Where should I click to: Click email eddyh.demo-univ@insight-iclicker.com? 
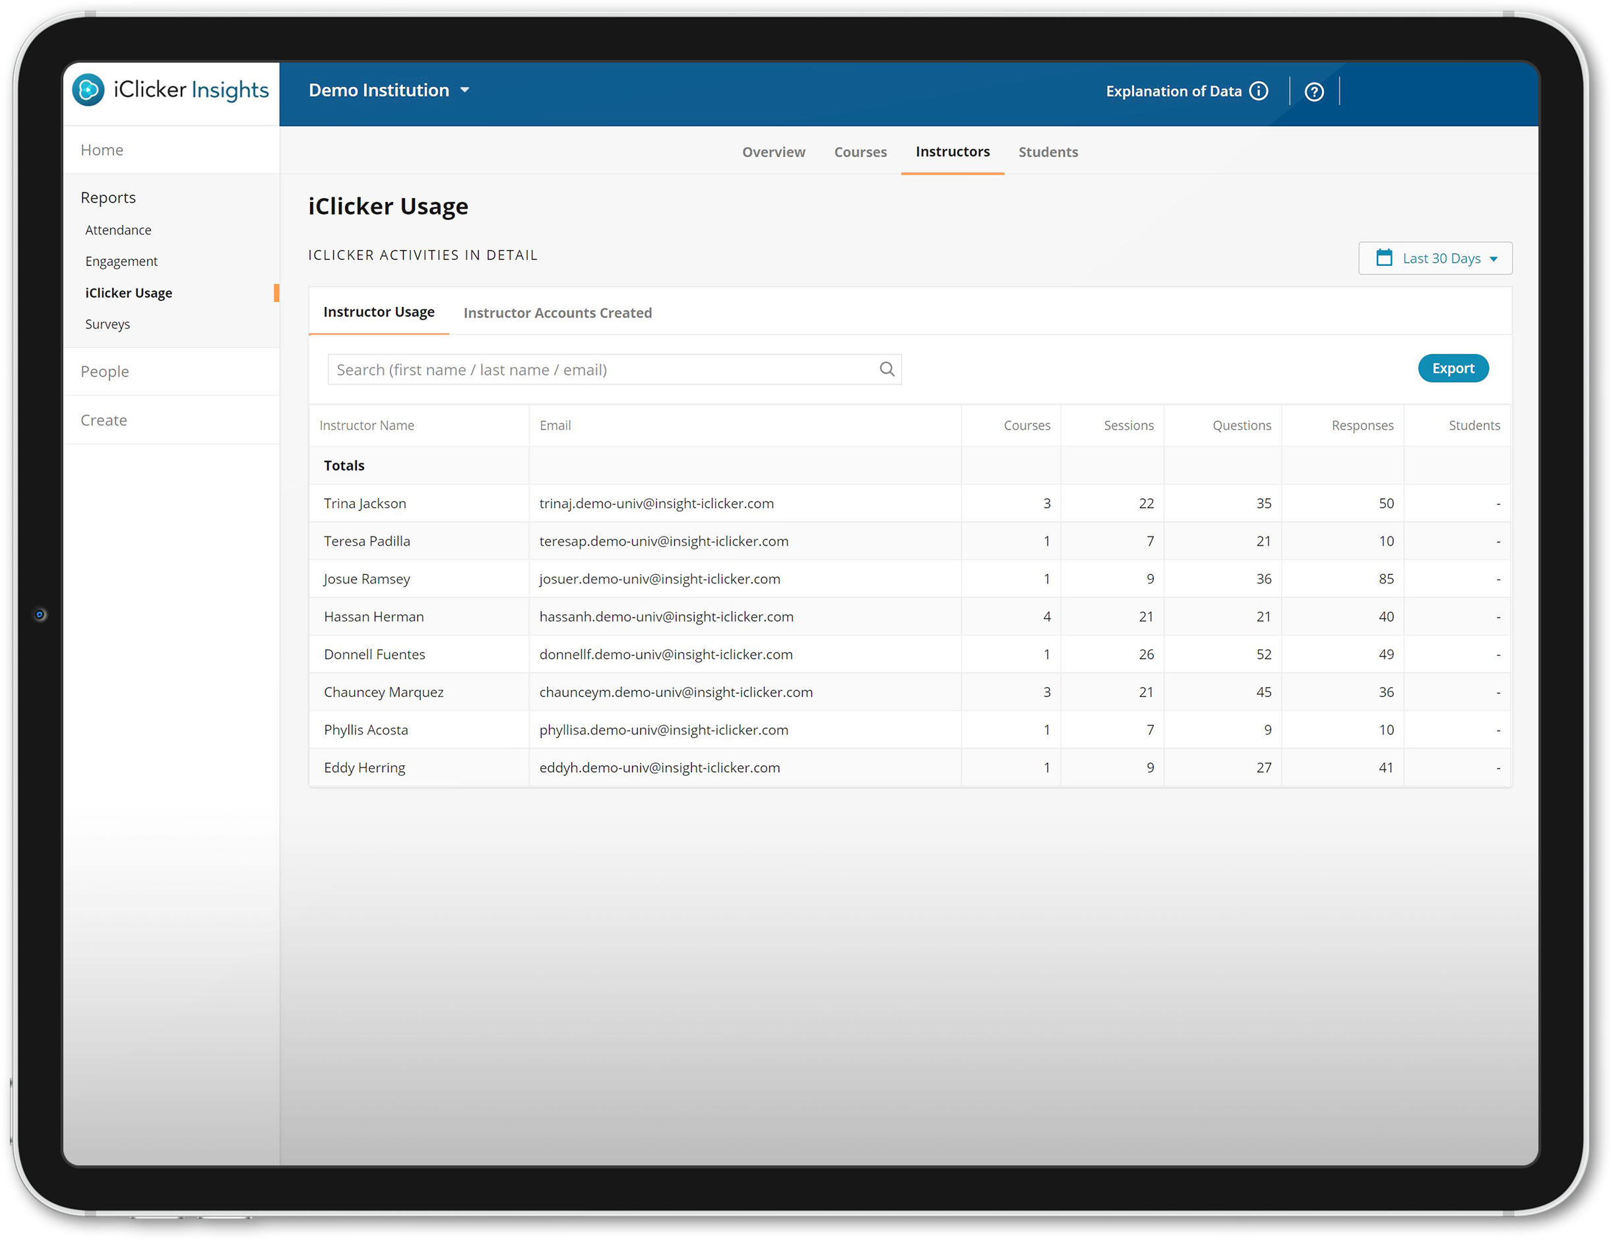click(658, 767)
